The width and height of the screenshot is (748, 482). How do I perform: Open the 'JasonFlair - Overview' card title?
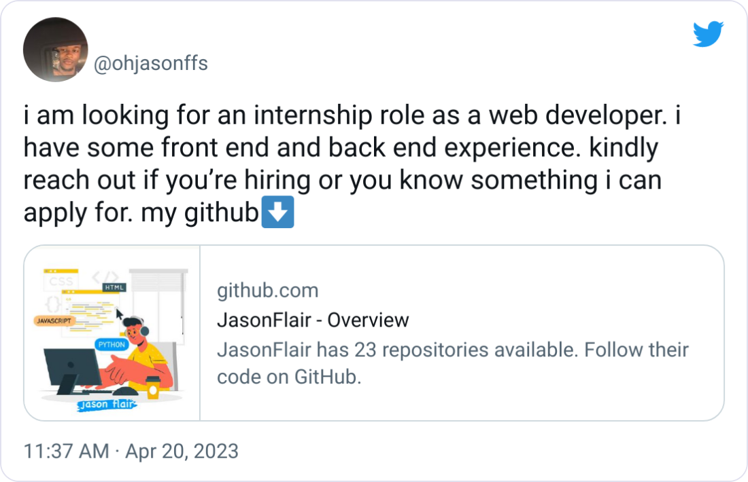click(313, 320)
